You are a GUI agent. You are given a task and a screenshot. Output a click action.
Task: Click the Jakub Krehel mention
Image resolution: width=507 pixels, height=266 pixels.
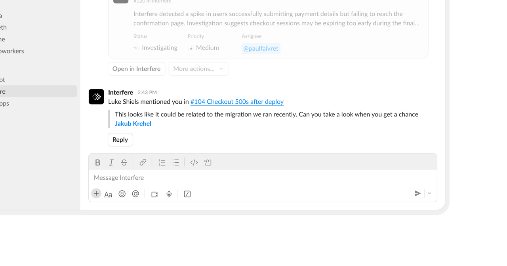coord(133,123)
